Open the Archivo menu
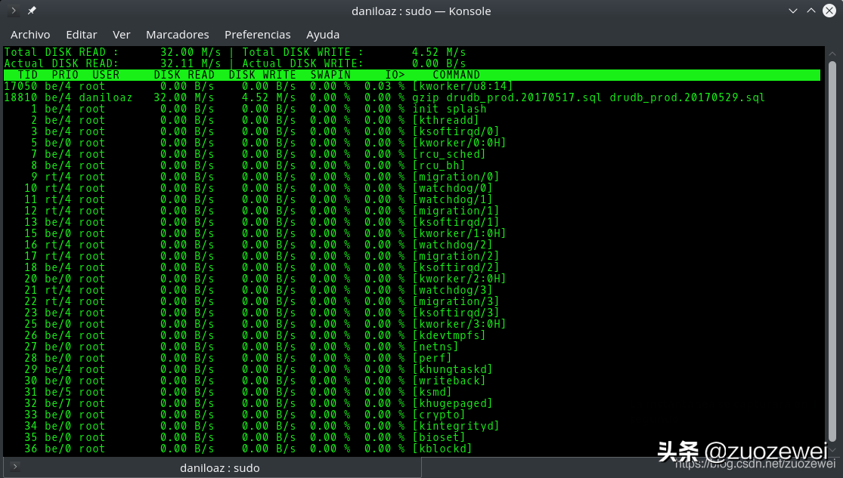This screenshot has height=478, width=843. coord(30,35)
